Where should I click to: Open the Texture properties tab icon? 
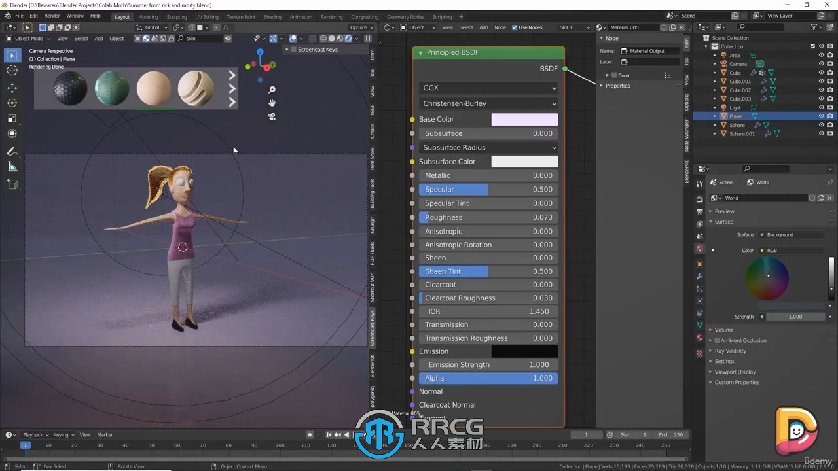[700, 353]
